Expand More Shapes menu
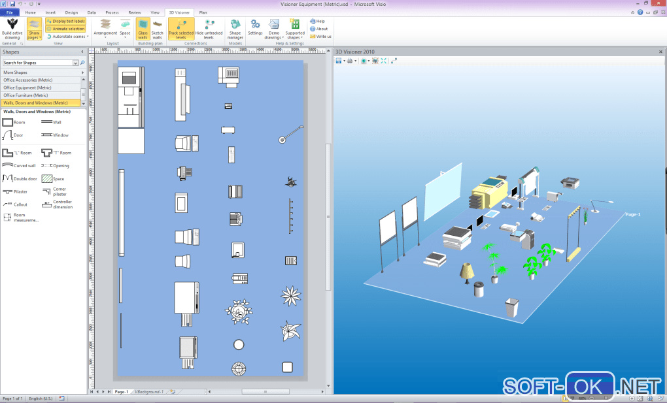667x403 pixels. pos(43,73)
